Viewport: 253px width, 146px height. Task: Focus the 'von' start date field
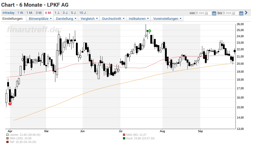coord(204,13)
